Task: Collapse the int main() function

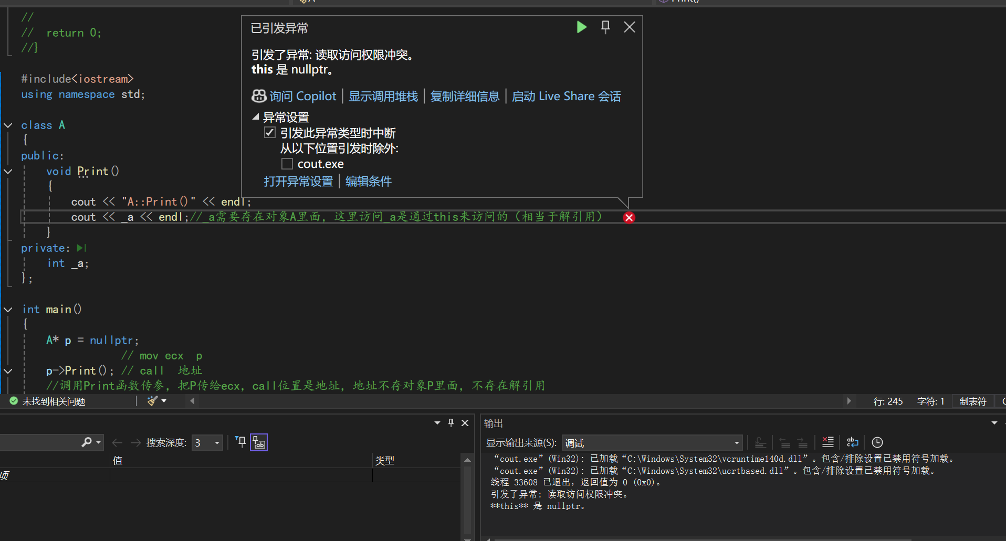Action: [8, 310]
